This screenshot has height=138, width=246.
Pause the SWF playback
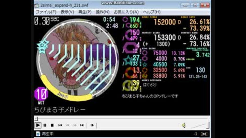[45, 125]
